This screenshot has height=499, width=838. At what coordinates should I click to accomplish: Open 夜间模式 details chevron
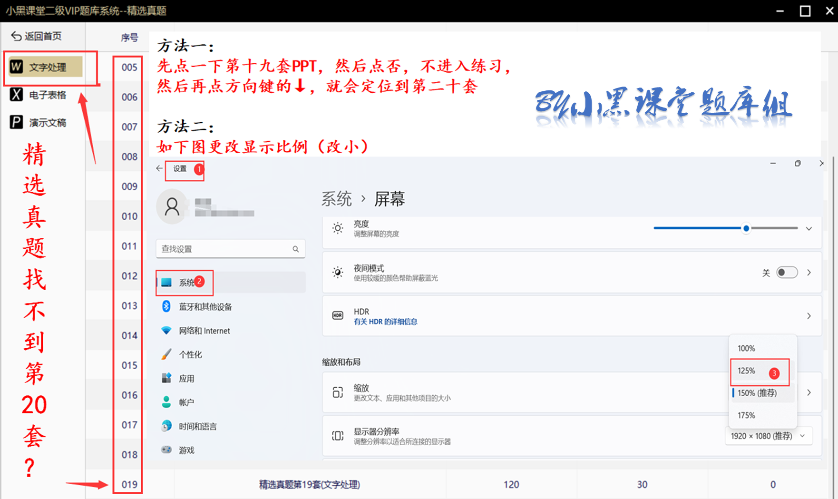coord(809,273)
